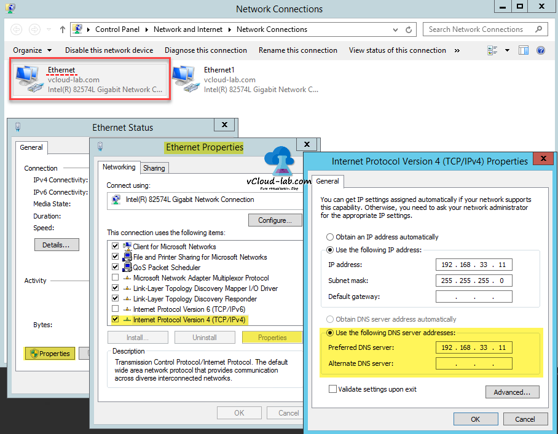The height and width of the screenshot is (434, 558).
Task: Switch to the Sharing tab
Action: (154, 168)
